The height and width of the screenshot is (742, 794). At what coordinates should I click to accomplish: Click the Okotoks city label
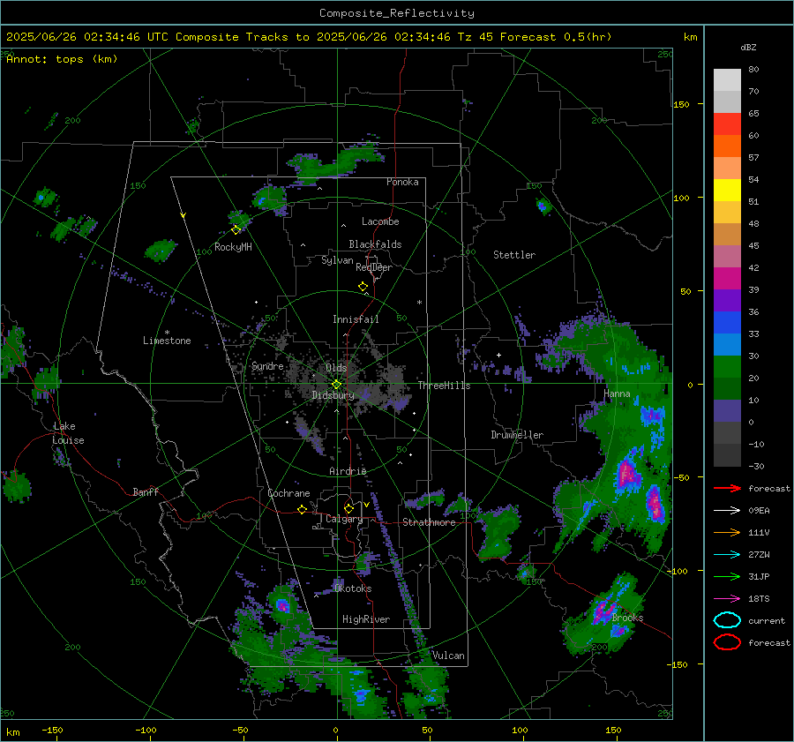[x=353, y=588]
